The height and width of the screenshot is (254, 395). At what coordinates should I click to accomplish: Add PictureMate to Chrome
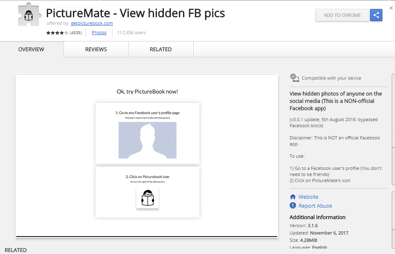click(x=342, y=15)
